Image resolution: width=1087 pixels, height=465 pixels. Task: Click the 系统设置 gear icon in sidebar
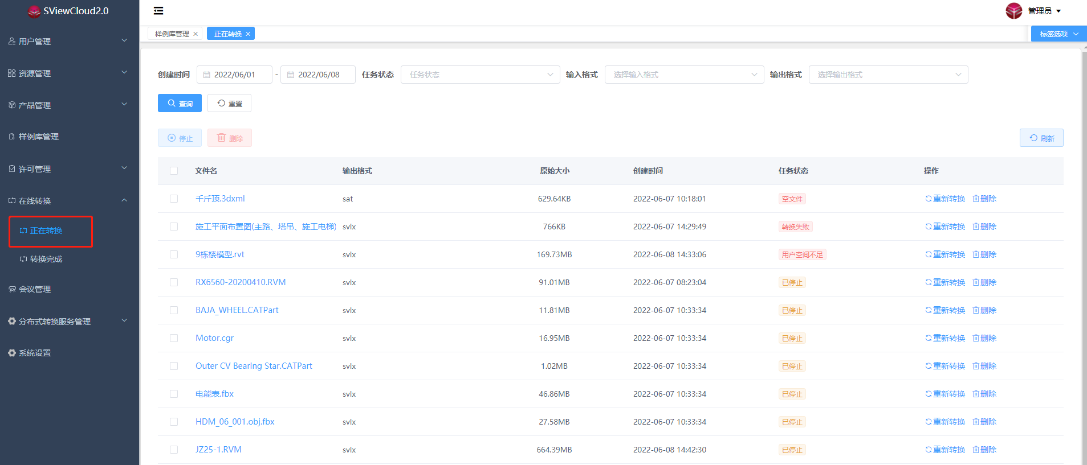pos(12,353)
